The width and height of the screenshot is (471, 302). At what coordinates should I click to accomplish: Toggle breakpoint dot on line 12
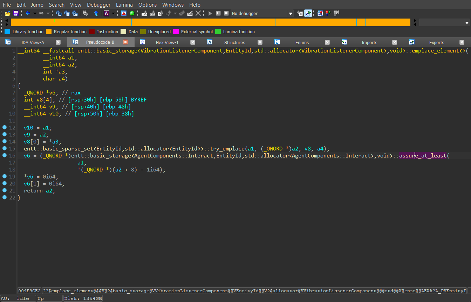4,127
